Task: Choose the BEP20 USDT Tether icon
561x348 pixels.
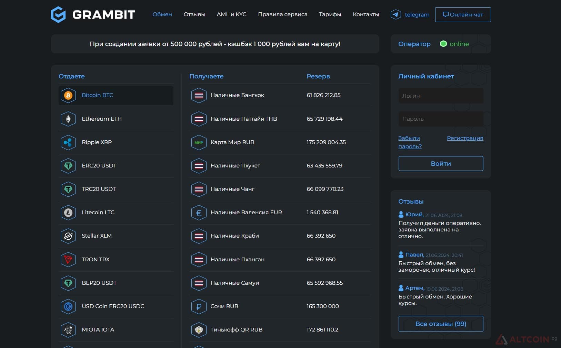Action: 68,283
